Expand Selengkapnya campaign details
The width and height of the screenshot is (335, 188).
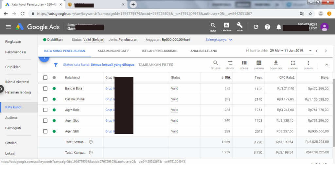[x=219, y=39]
